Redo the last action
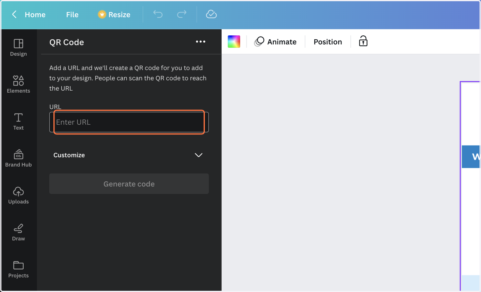The image size is (481, 292). (x=182, y=14)
